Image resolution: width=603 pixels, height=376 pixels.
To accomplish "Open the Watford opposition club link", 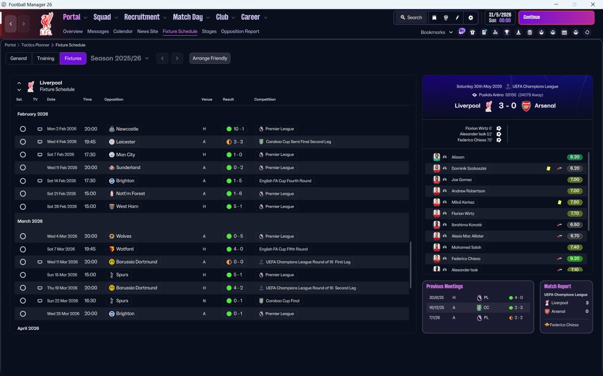I will (x=121, y=249).
